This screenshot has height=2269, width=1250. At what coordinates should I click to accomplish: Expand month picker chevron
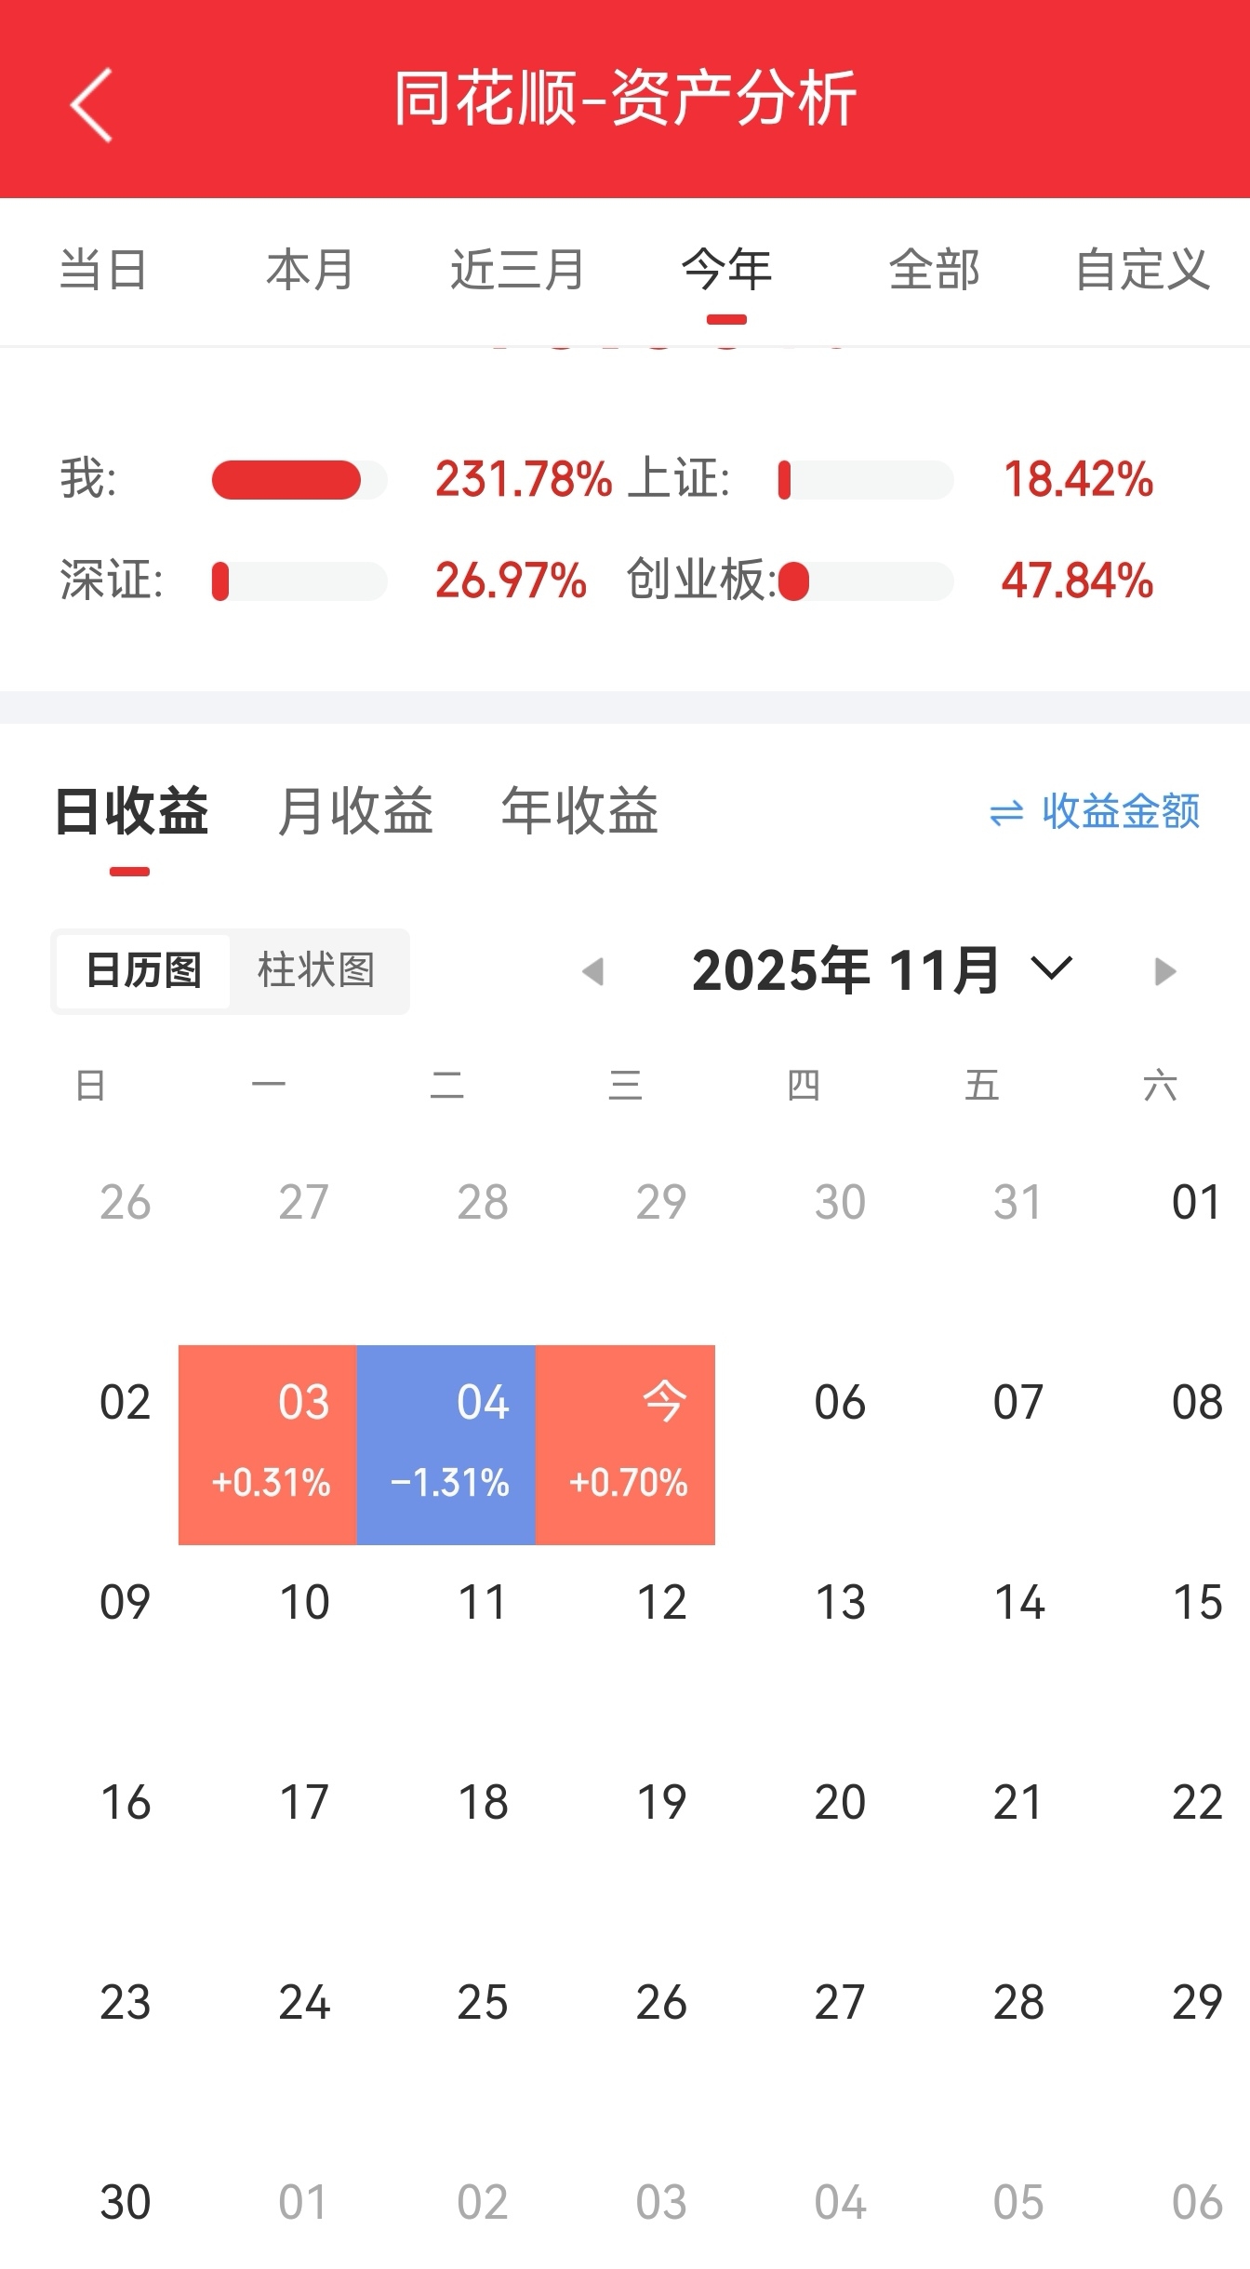point(1052,968)
